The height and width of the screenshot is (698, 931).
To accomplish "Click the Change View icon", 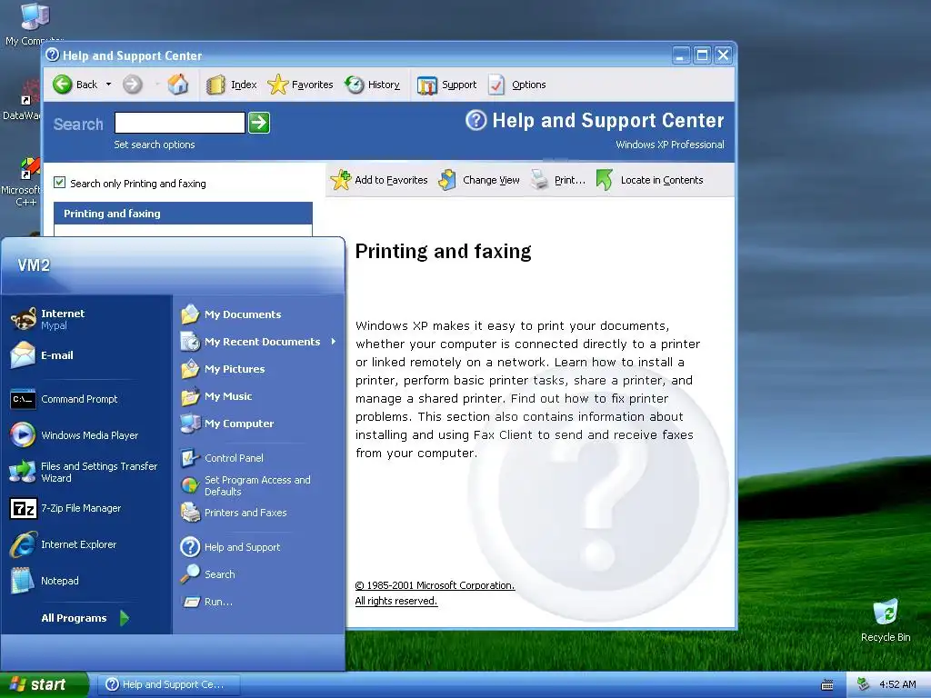I will pos(447,180).
